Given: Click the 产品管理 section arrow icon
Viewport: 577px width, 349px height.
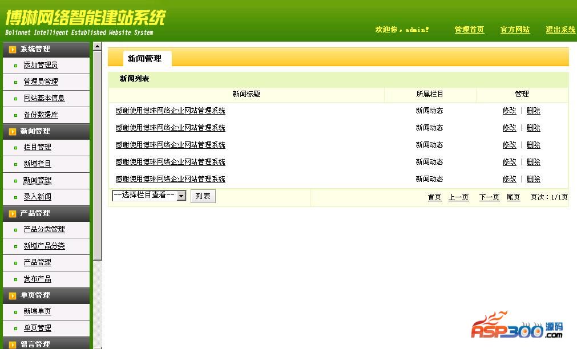Looking at the screenshot, I should (13, 214).
